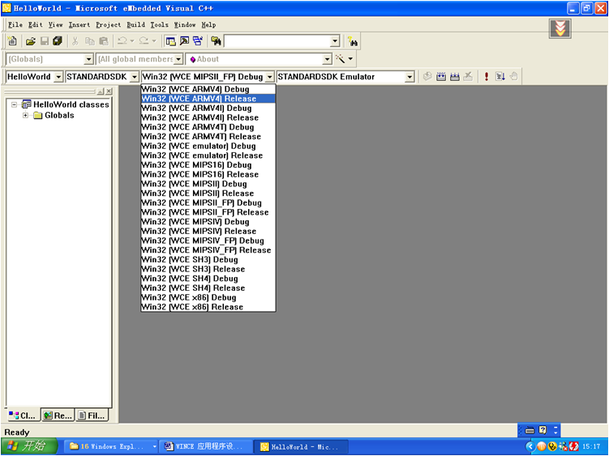Expand the Globals tree node
The width and height of the screenshot is (609, 456).
[x=25, y=115]
